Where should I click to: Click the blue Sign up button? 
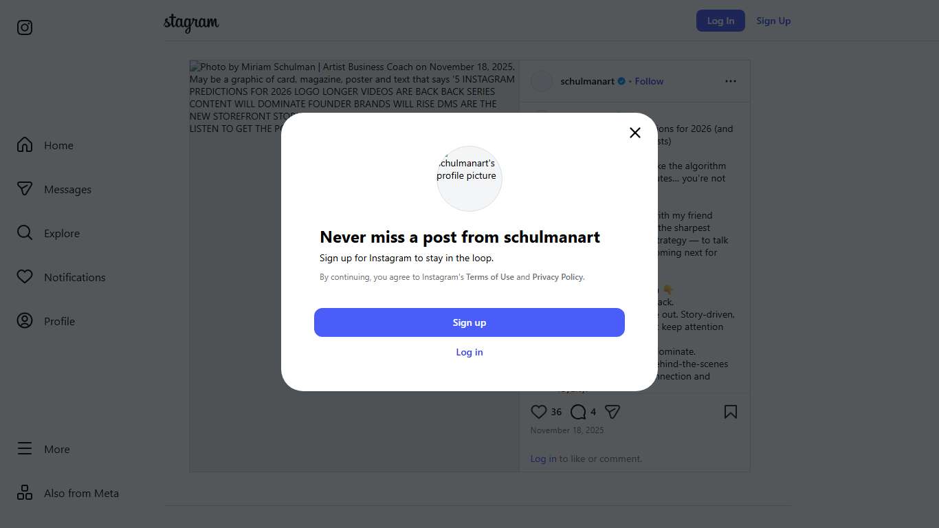click(x=469, y=322)
